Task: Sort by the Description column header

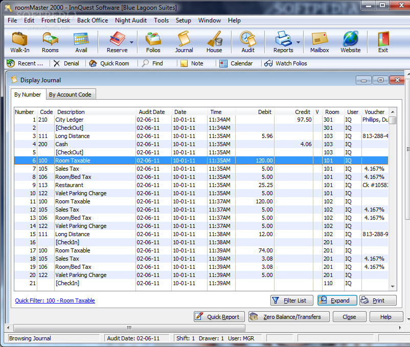Action: point(95,112)
